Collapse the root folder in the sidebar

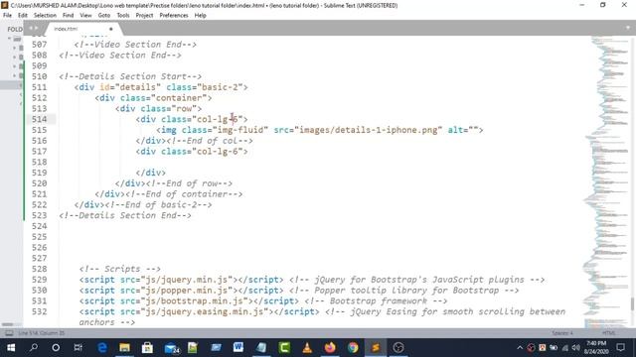point(9,39)
